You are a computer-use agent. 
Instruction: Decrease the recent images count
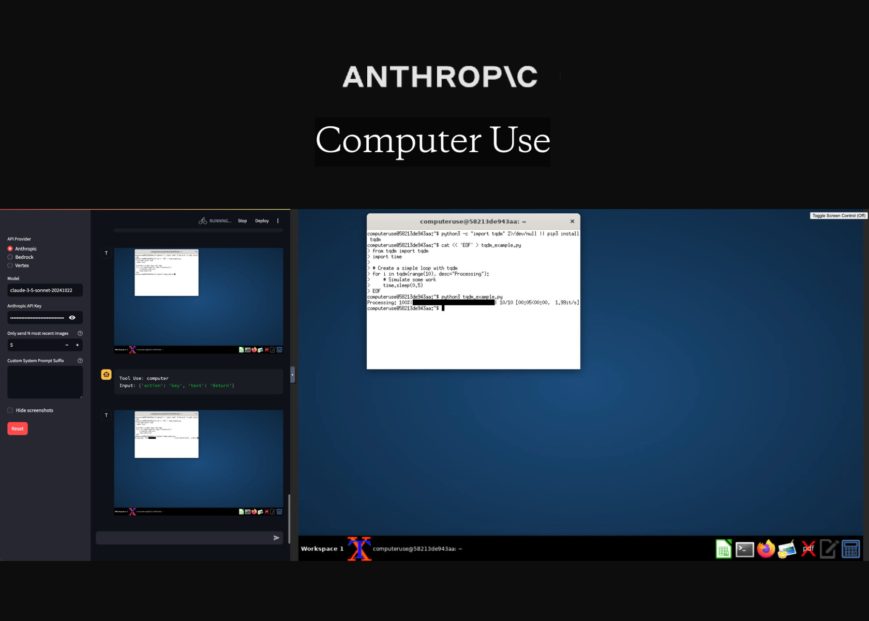click(67, 345)
